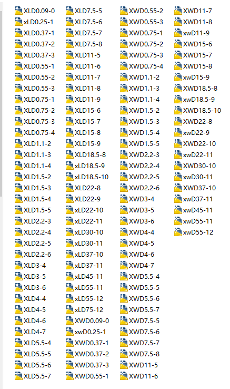Image resolution: width=230 pixels, height=389 pixels.
Task: Click the xLD0.25-1 file icon
Action: pyautogui.click(x=18, y=22)
